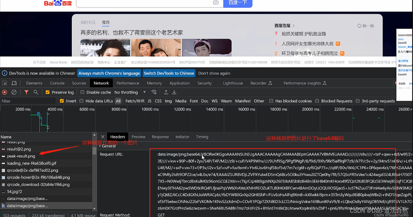Select the inspect element tool icon
The height and width of the screenshot is (217, 413).
(x=5, y=83)
